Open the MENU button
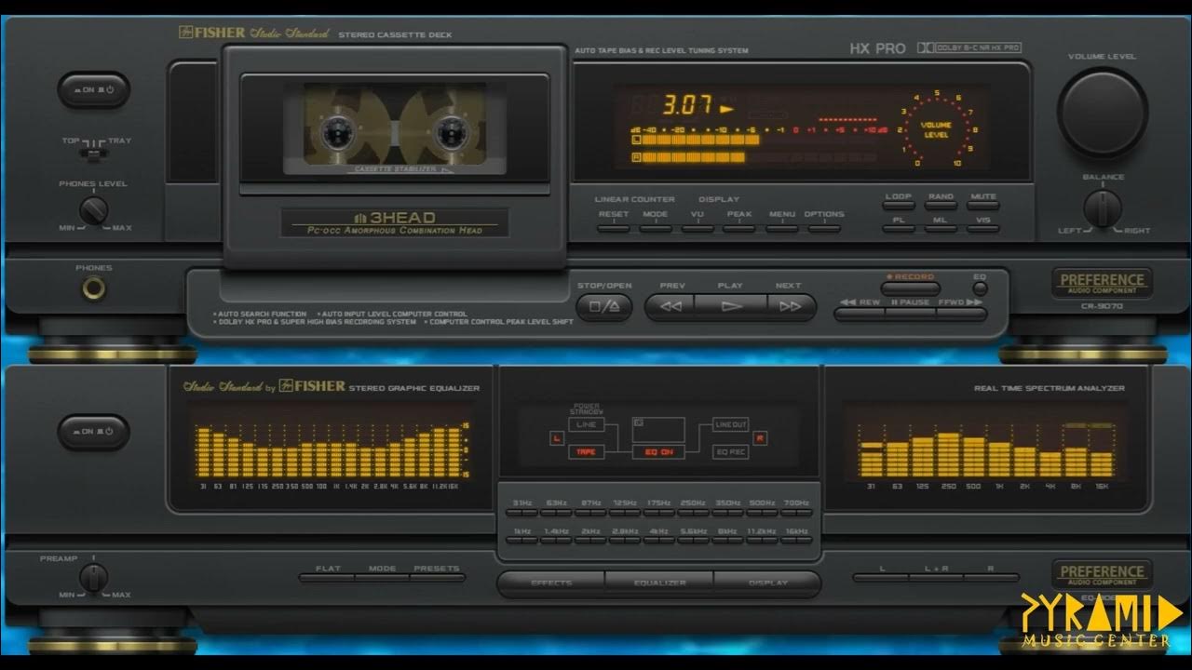 [782, 228]
